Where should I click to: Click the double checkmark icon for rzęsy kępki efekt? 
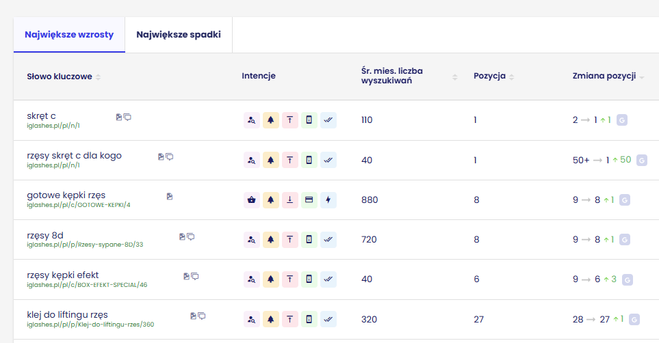coord(328,279)
